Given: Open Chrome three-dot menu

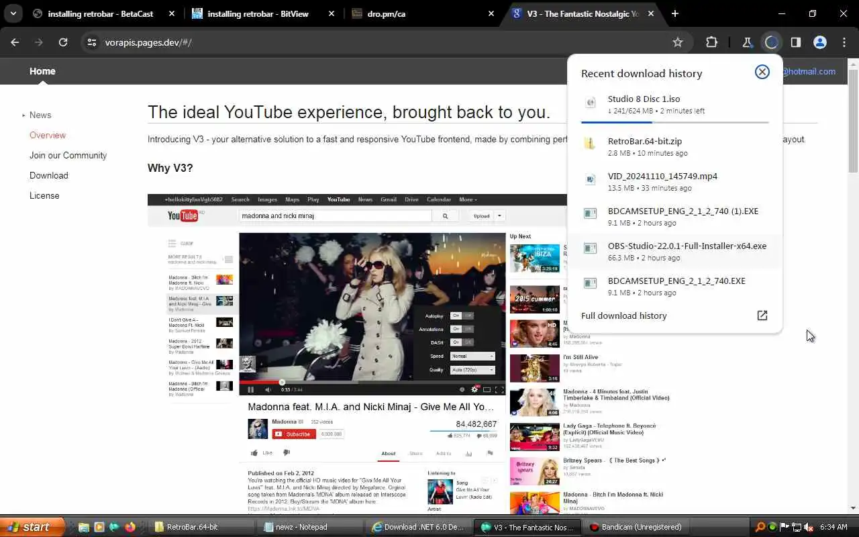Looking at the screenshot, I should (844, 42).
